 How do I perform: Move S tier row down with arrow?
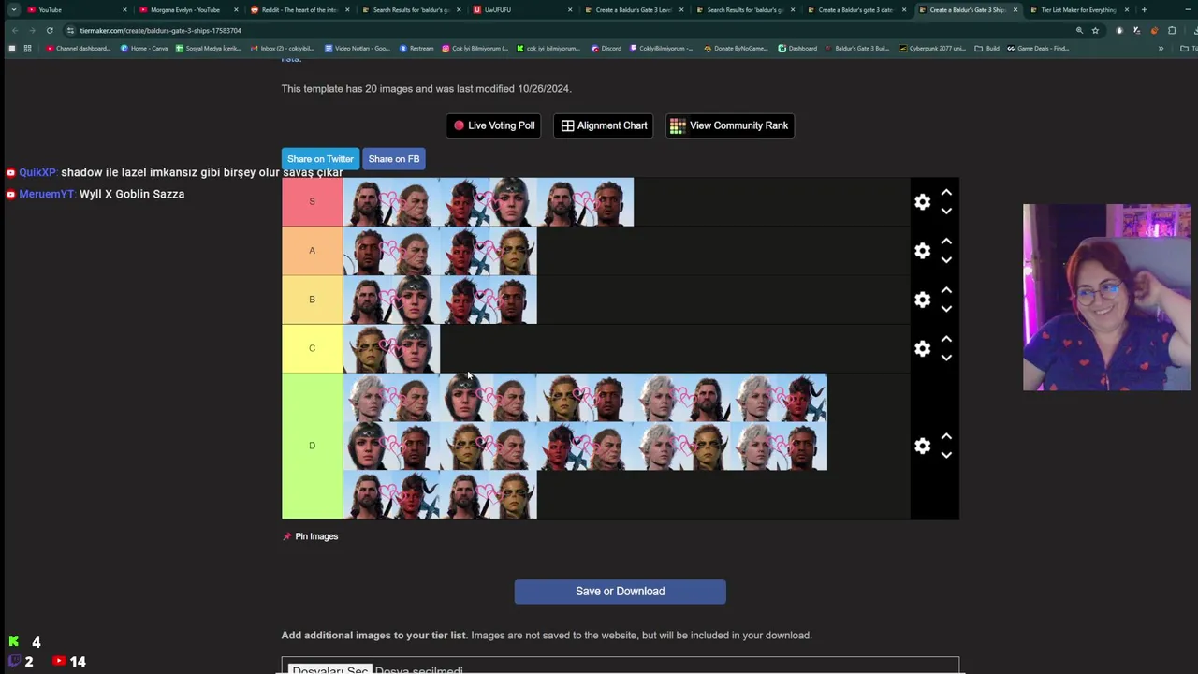946,212
